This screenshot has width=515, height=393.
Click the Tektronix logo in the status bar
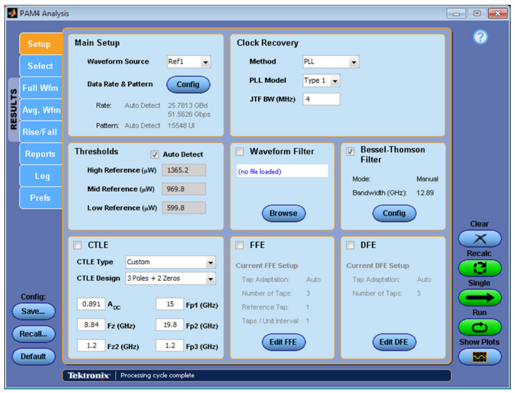88,376
